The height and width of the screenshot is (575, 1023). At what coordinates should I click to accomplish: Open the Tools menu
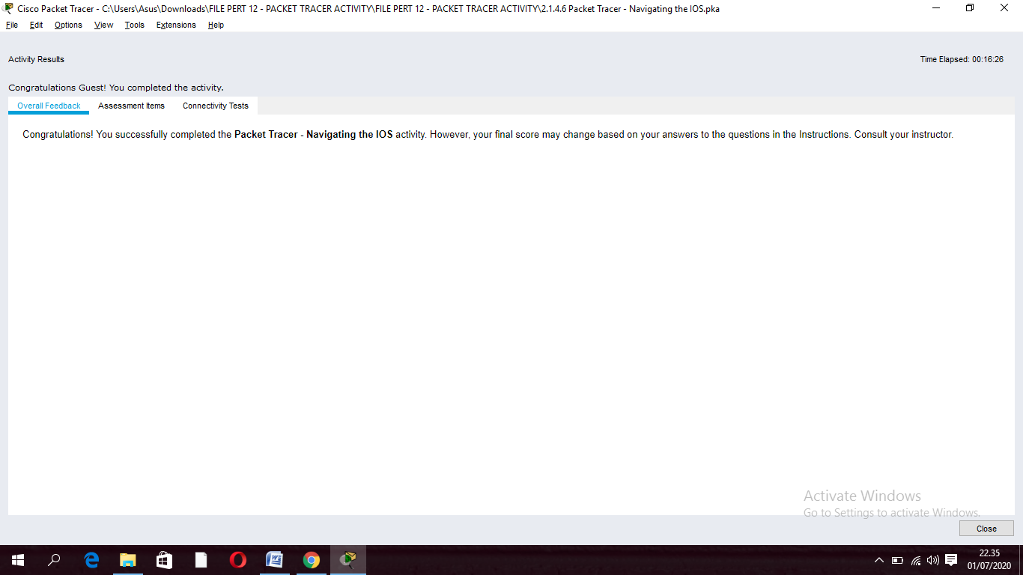135,25
